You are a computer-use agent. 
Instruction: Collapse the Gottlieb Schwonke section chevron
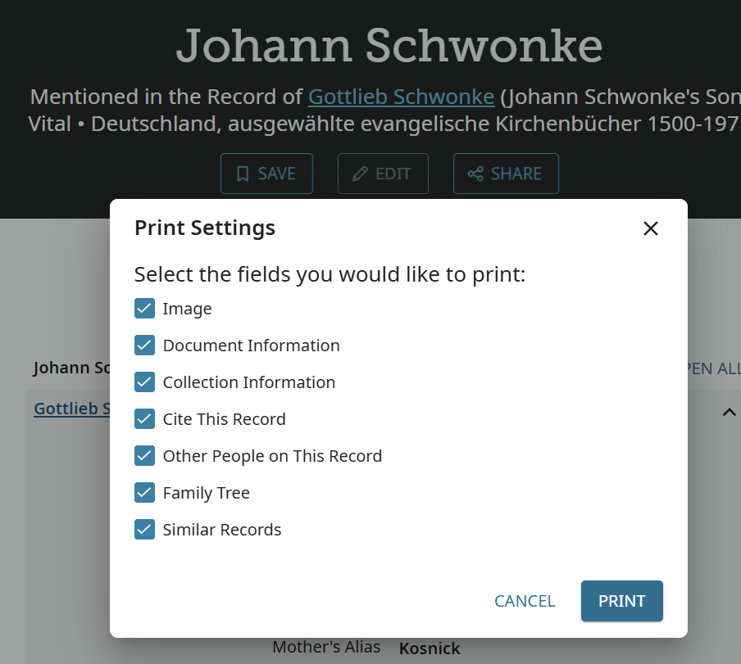click(729, 412)
